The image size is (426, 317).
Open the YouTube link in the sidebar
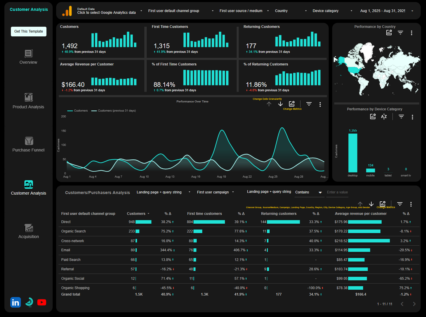click(42, 302)
